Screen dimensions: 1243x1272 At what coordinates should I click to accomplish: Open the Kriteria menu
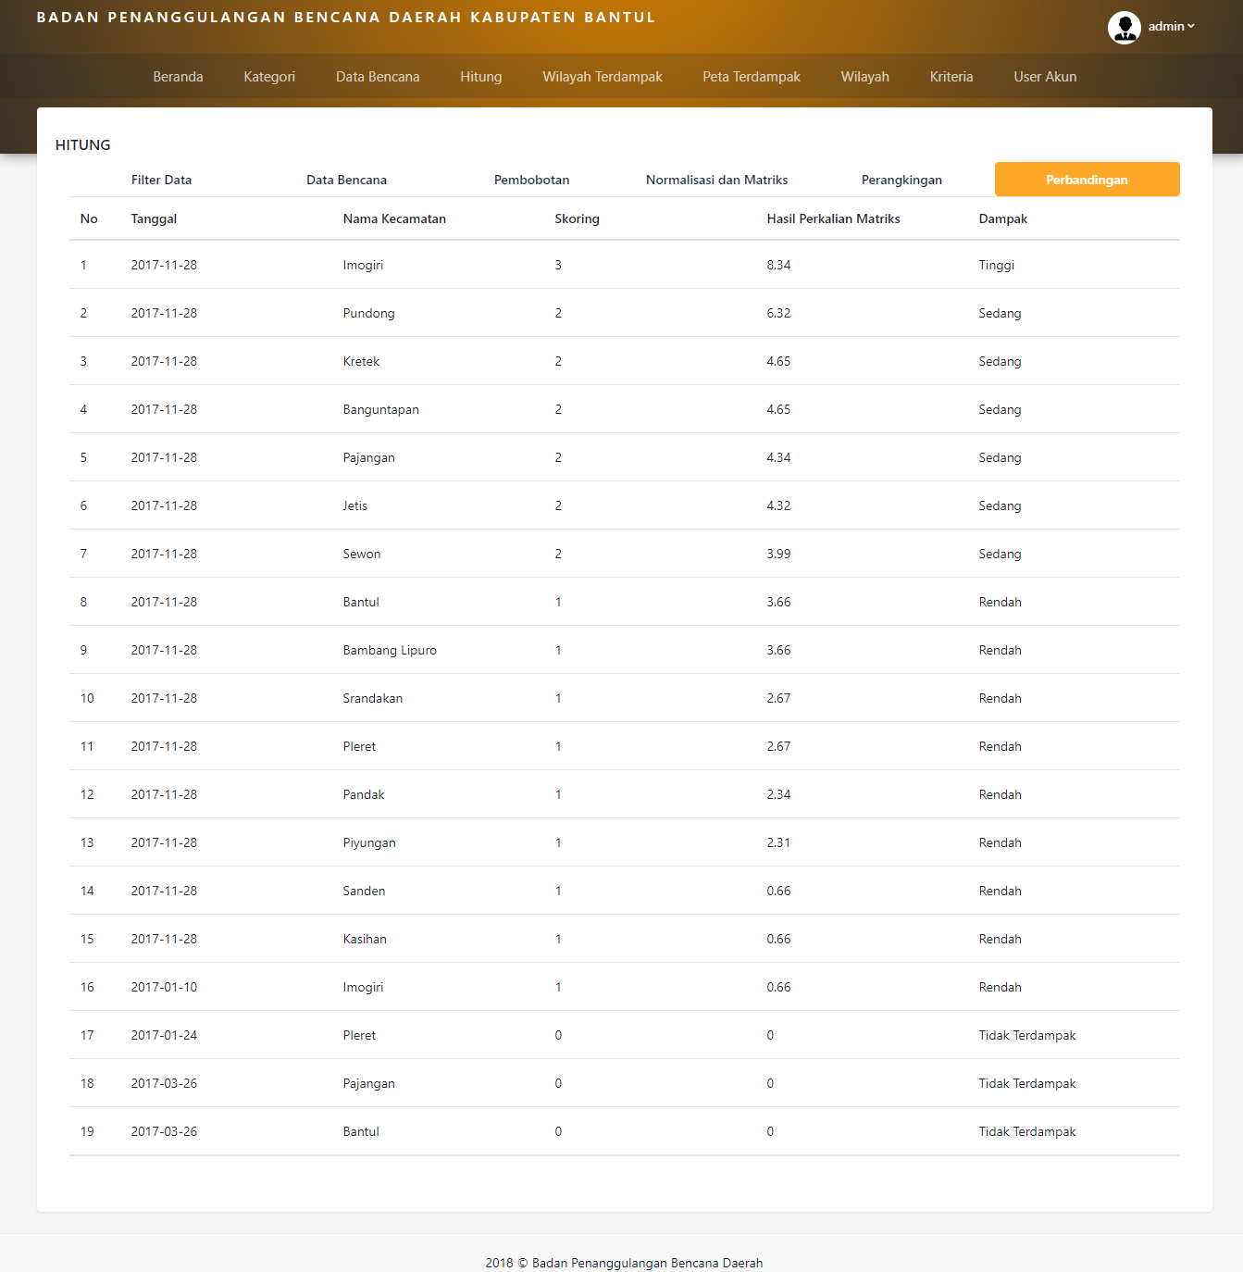coord(951,77)
